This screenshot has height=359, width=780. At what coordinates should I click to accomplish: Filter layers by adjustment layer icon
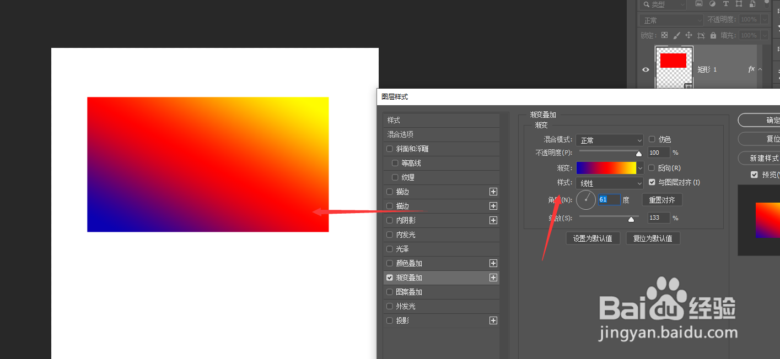712,4
